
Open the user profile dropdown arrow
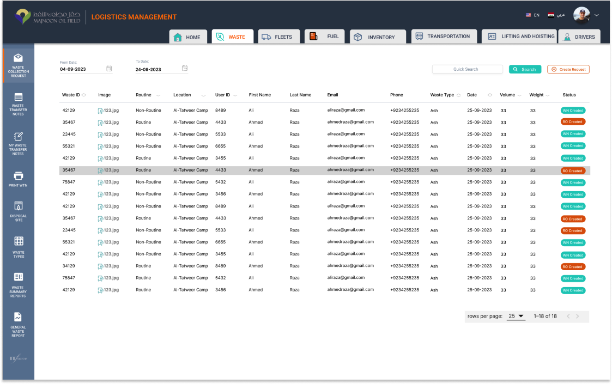click(x=596, y=15)
